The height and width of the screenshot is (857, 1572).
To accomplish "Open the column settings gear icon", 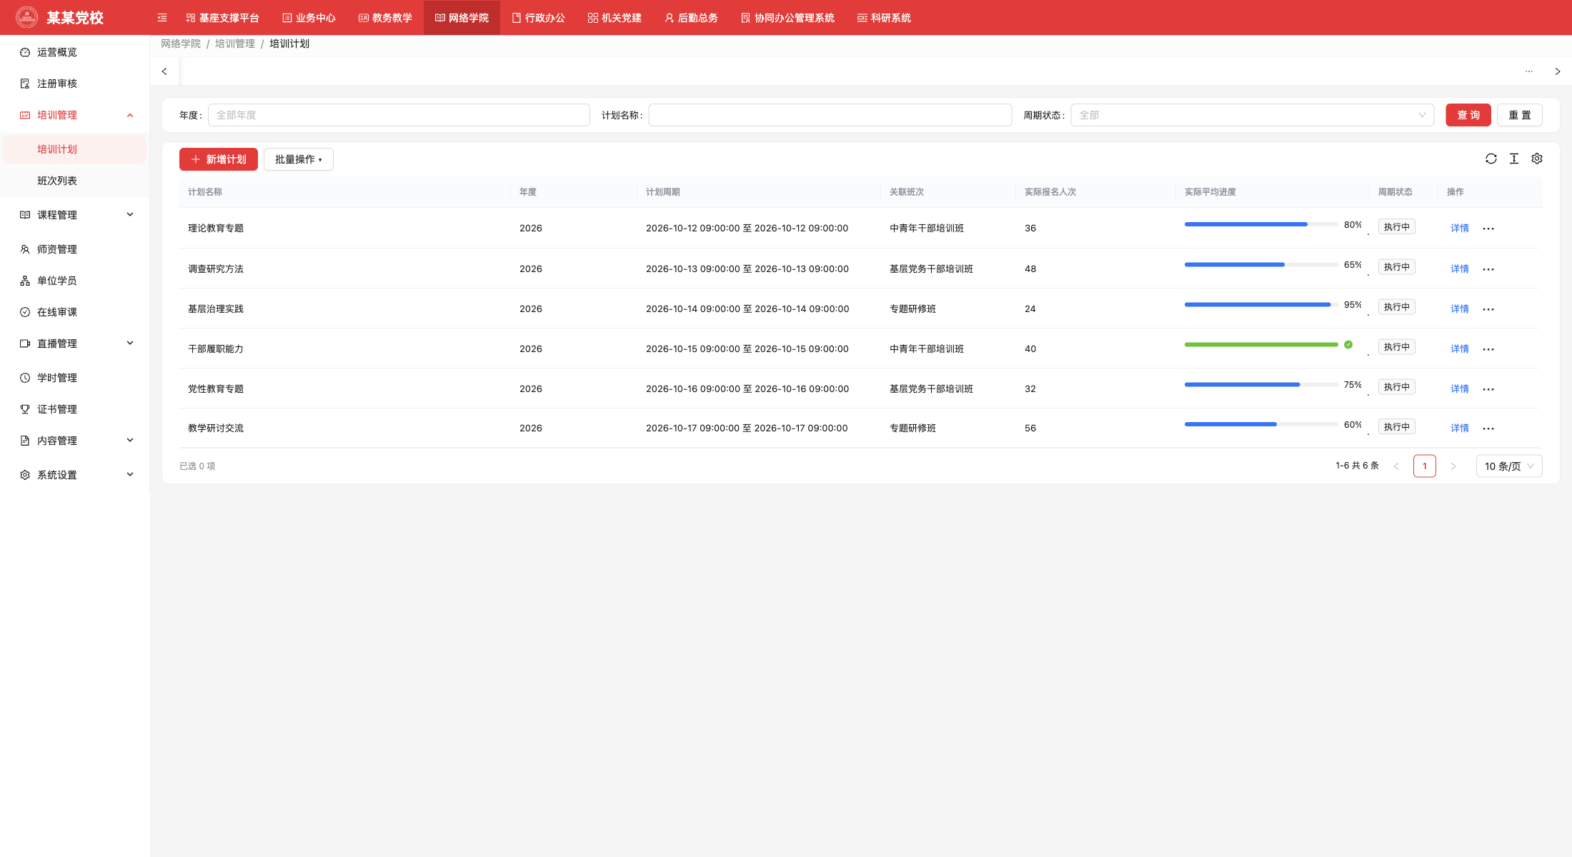I will coord(1537,159).
